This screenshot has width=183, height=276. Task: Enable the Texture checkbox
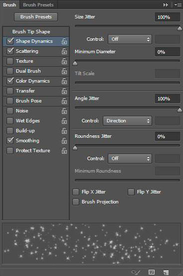[x=10, y=61]
